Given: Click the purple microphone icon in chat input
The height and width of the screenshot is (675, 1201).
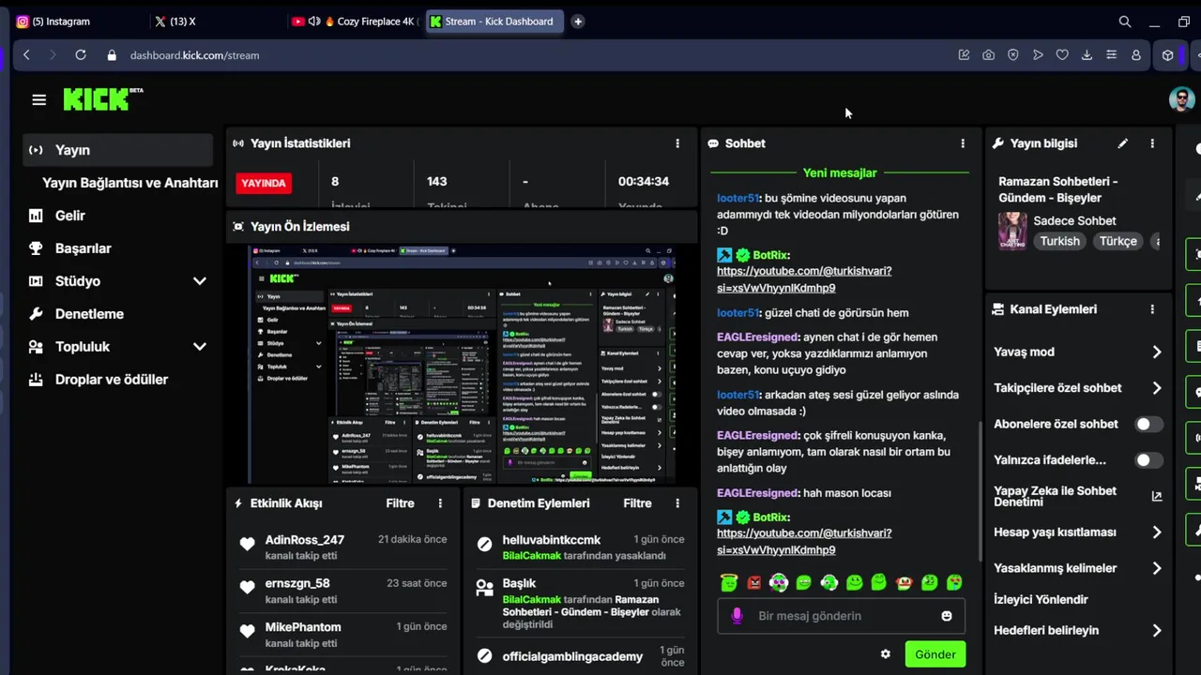Looking at the screenshot, I should (x=737, y=616).
